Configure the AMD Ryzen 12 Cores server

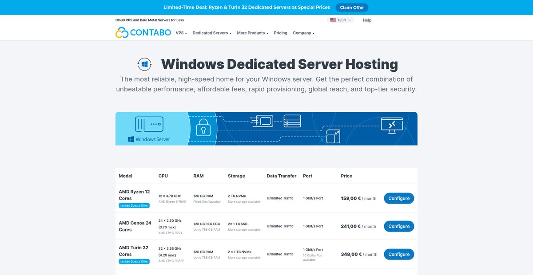click(x=399, y=198)
